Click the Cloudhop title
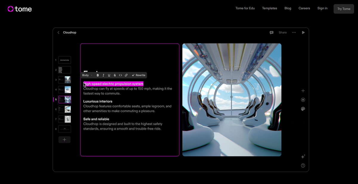The image size is (358, 184). [70, 32]
